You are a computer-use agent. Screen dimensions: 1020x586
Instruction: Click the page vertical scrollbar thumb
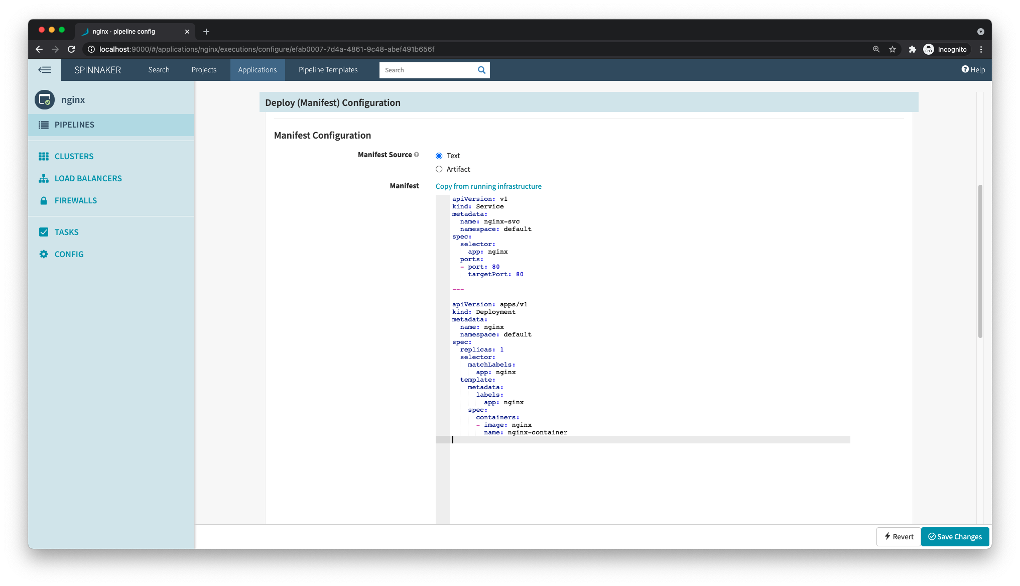click(980, 262)
